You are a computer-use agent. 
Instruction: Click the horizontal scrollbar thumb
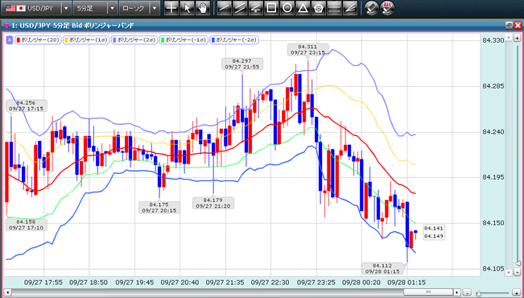[428, 292]
